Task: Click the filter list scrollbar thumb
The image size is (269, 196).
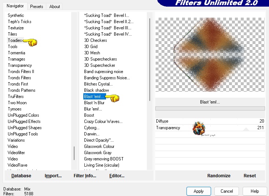Action: [x=150, y=59]
